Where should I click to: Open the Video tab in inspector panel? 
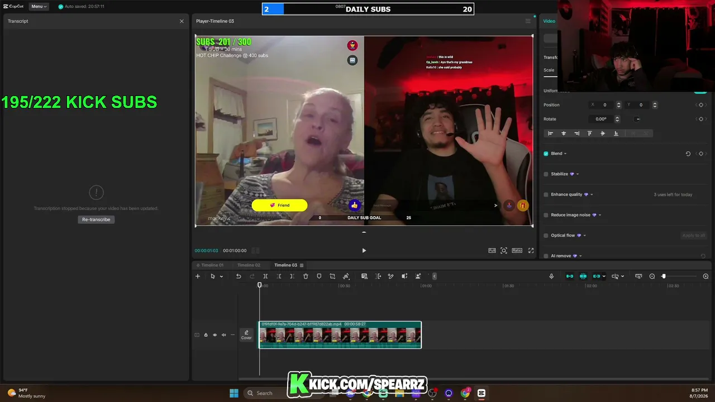coord(549,21)
